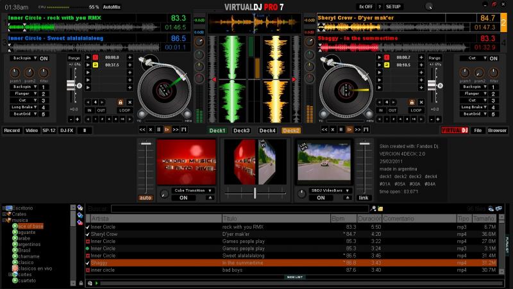Toggle left deck LOOP button
513x289 pixels.
point(124,110)
